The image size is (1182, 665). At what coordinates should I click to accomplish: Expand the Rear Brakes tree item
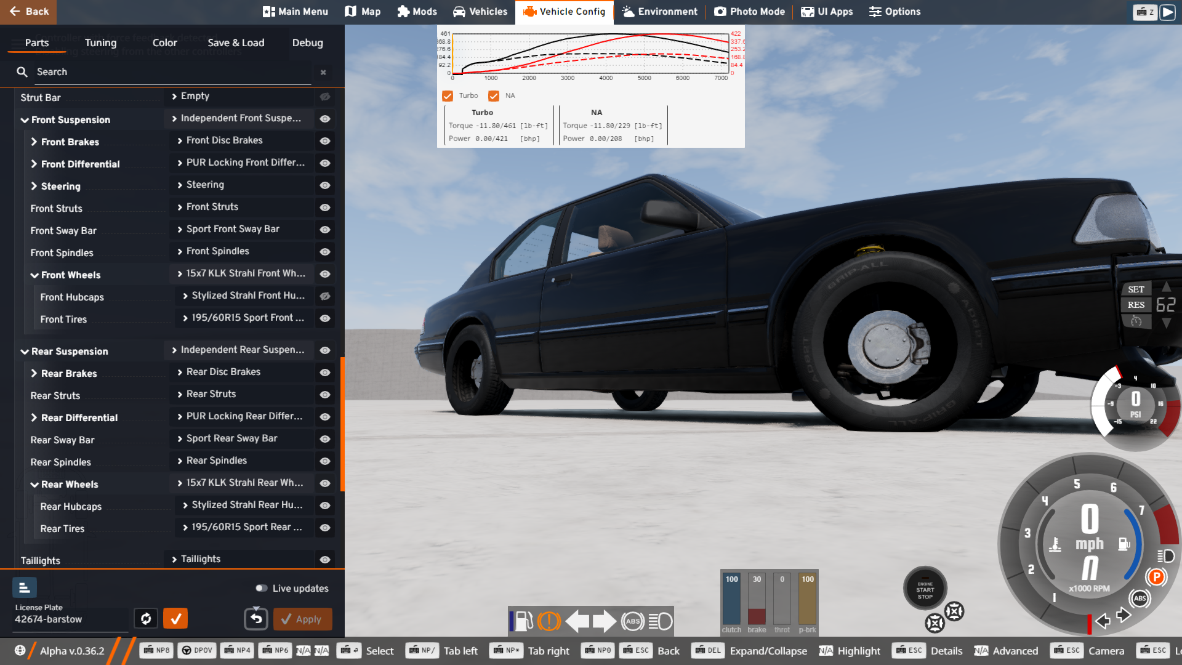(34, 373)
